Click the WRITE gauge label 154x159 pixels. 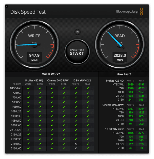[x=34, y=36]
